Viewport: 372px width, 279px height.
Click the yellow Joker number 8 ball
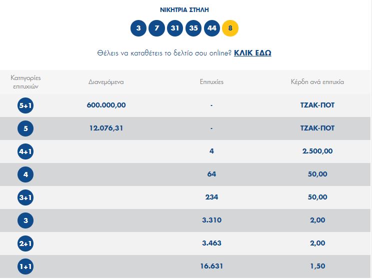(x=230, y=28)
